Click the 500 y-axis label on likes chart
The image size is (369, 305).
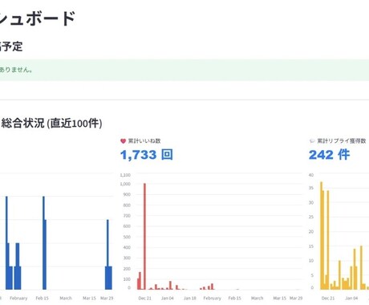127,237
